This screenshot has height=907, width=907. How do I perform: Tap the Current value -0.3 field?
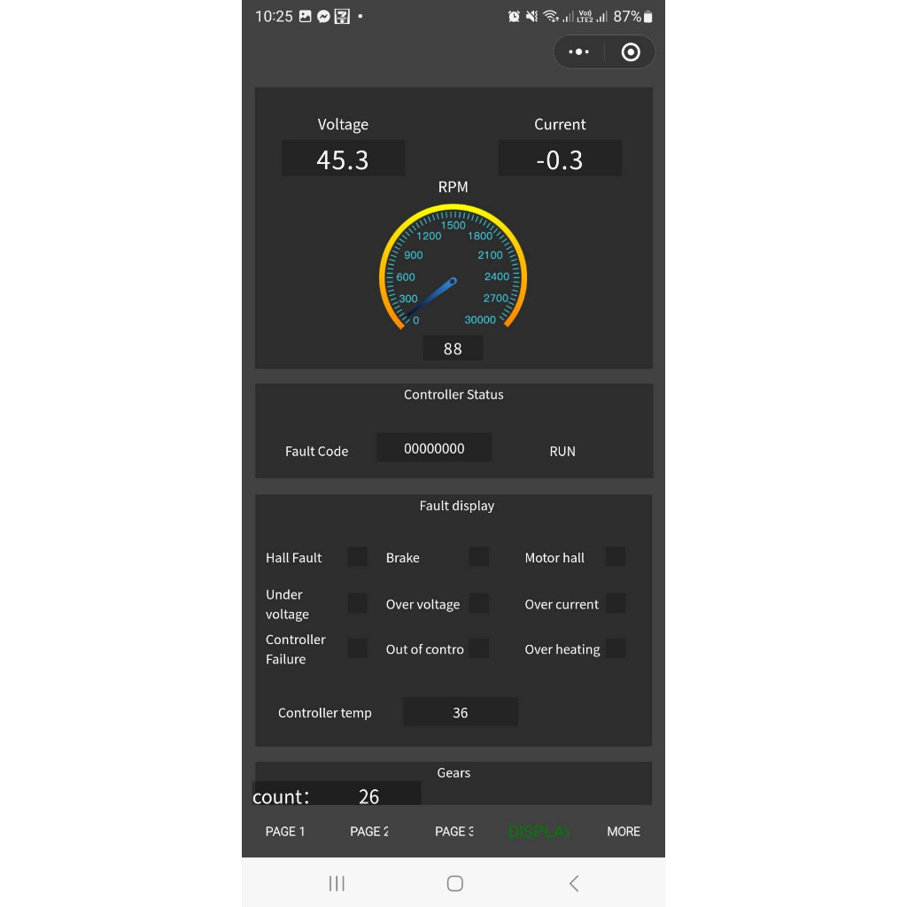point(560,158)
